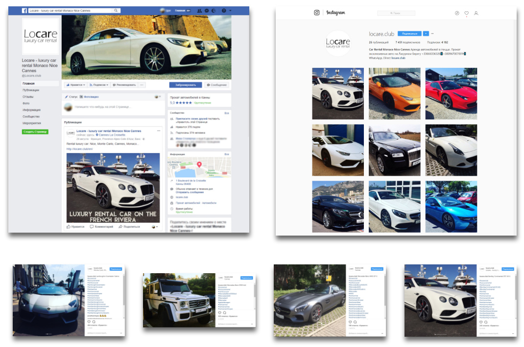Open post options ellipsis menu
The image size is (524, 347).
[x=159, y=131]
